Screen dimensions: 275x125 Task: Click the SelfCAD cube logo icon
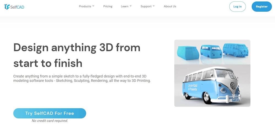coord(7,7)
